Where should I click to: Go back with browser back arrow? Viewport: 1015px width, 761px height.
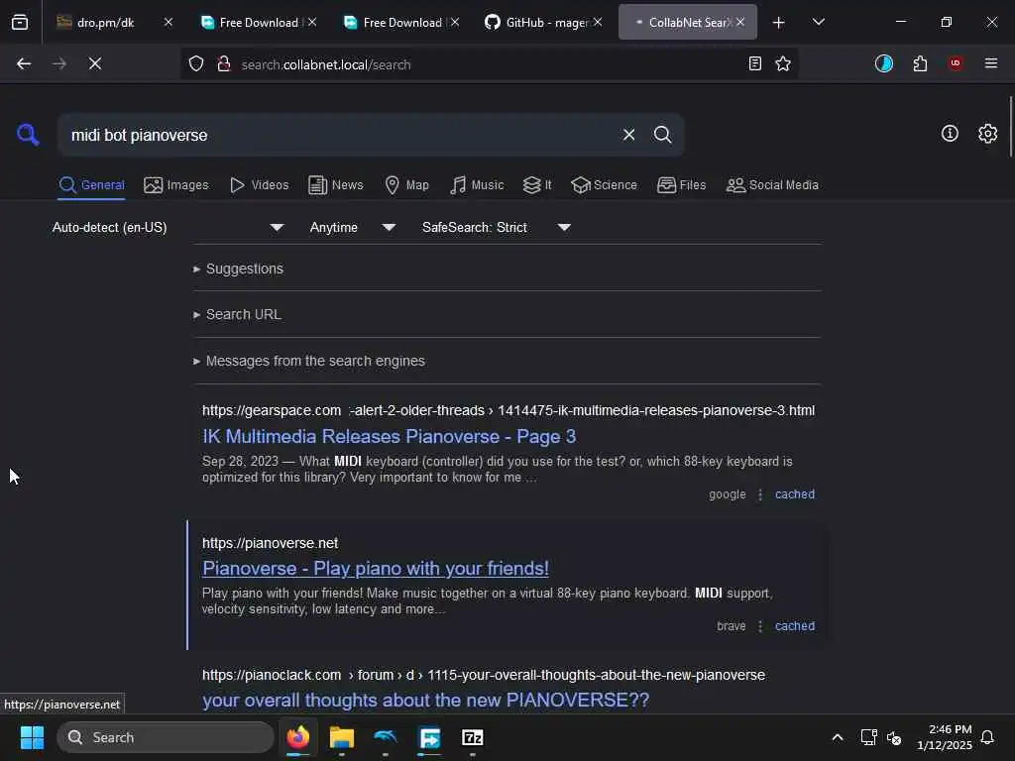[24, 63]
